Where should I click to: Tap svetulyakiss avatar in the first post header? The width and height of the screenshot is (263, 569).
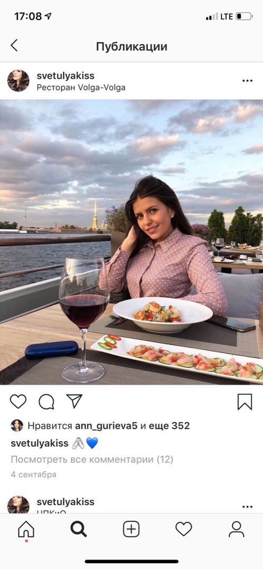(x=18, y=81)
